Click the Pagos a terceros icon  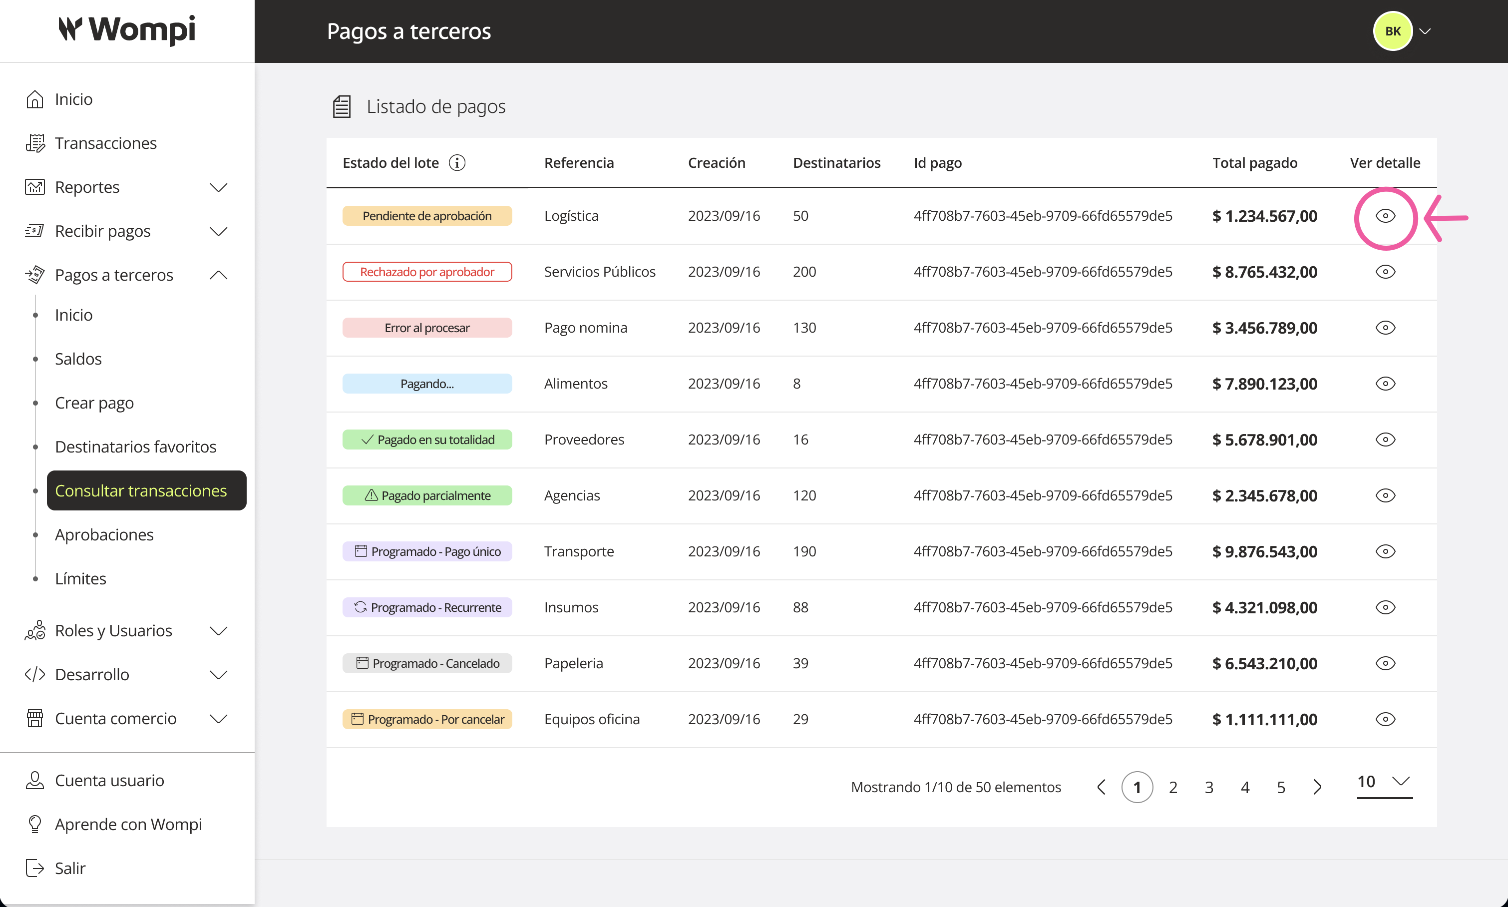[35, 275]
